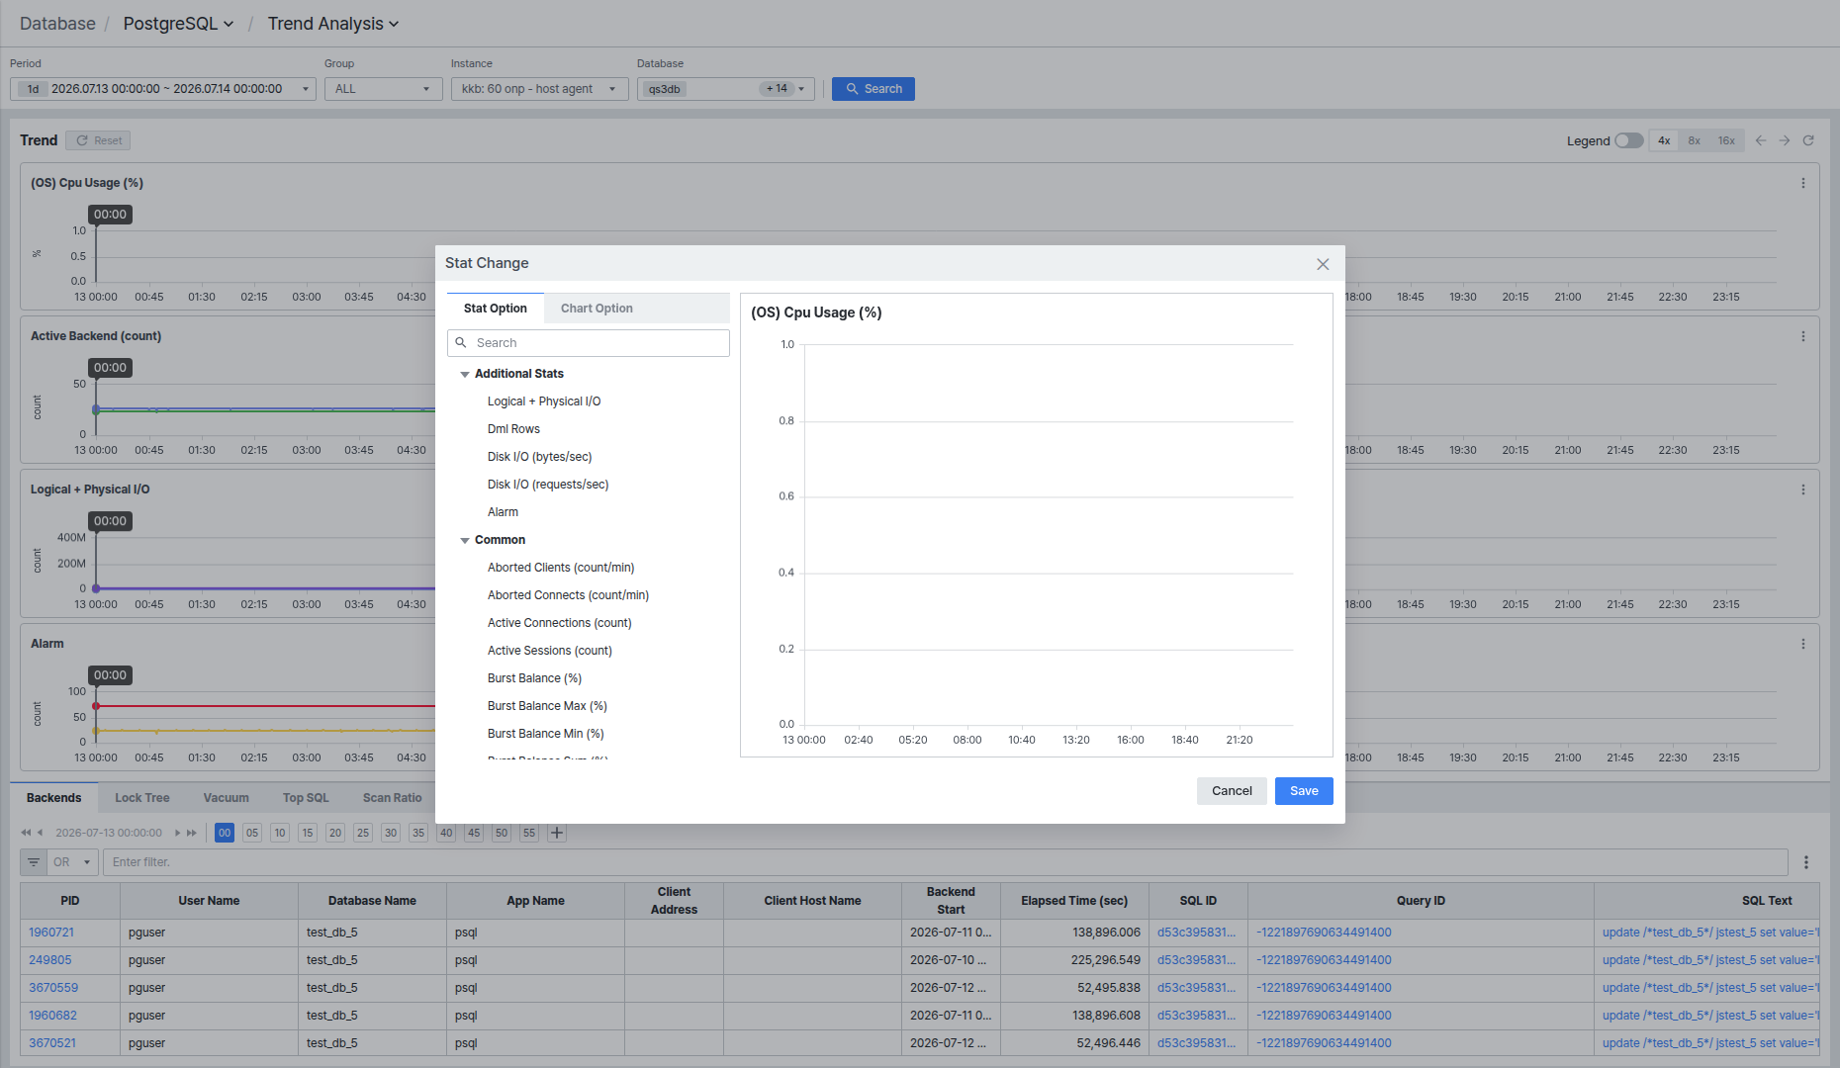Switch to the Chart Option tab

(597, 309)
